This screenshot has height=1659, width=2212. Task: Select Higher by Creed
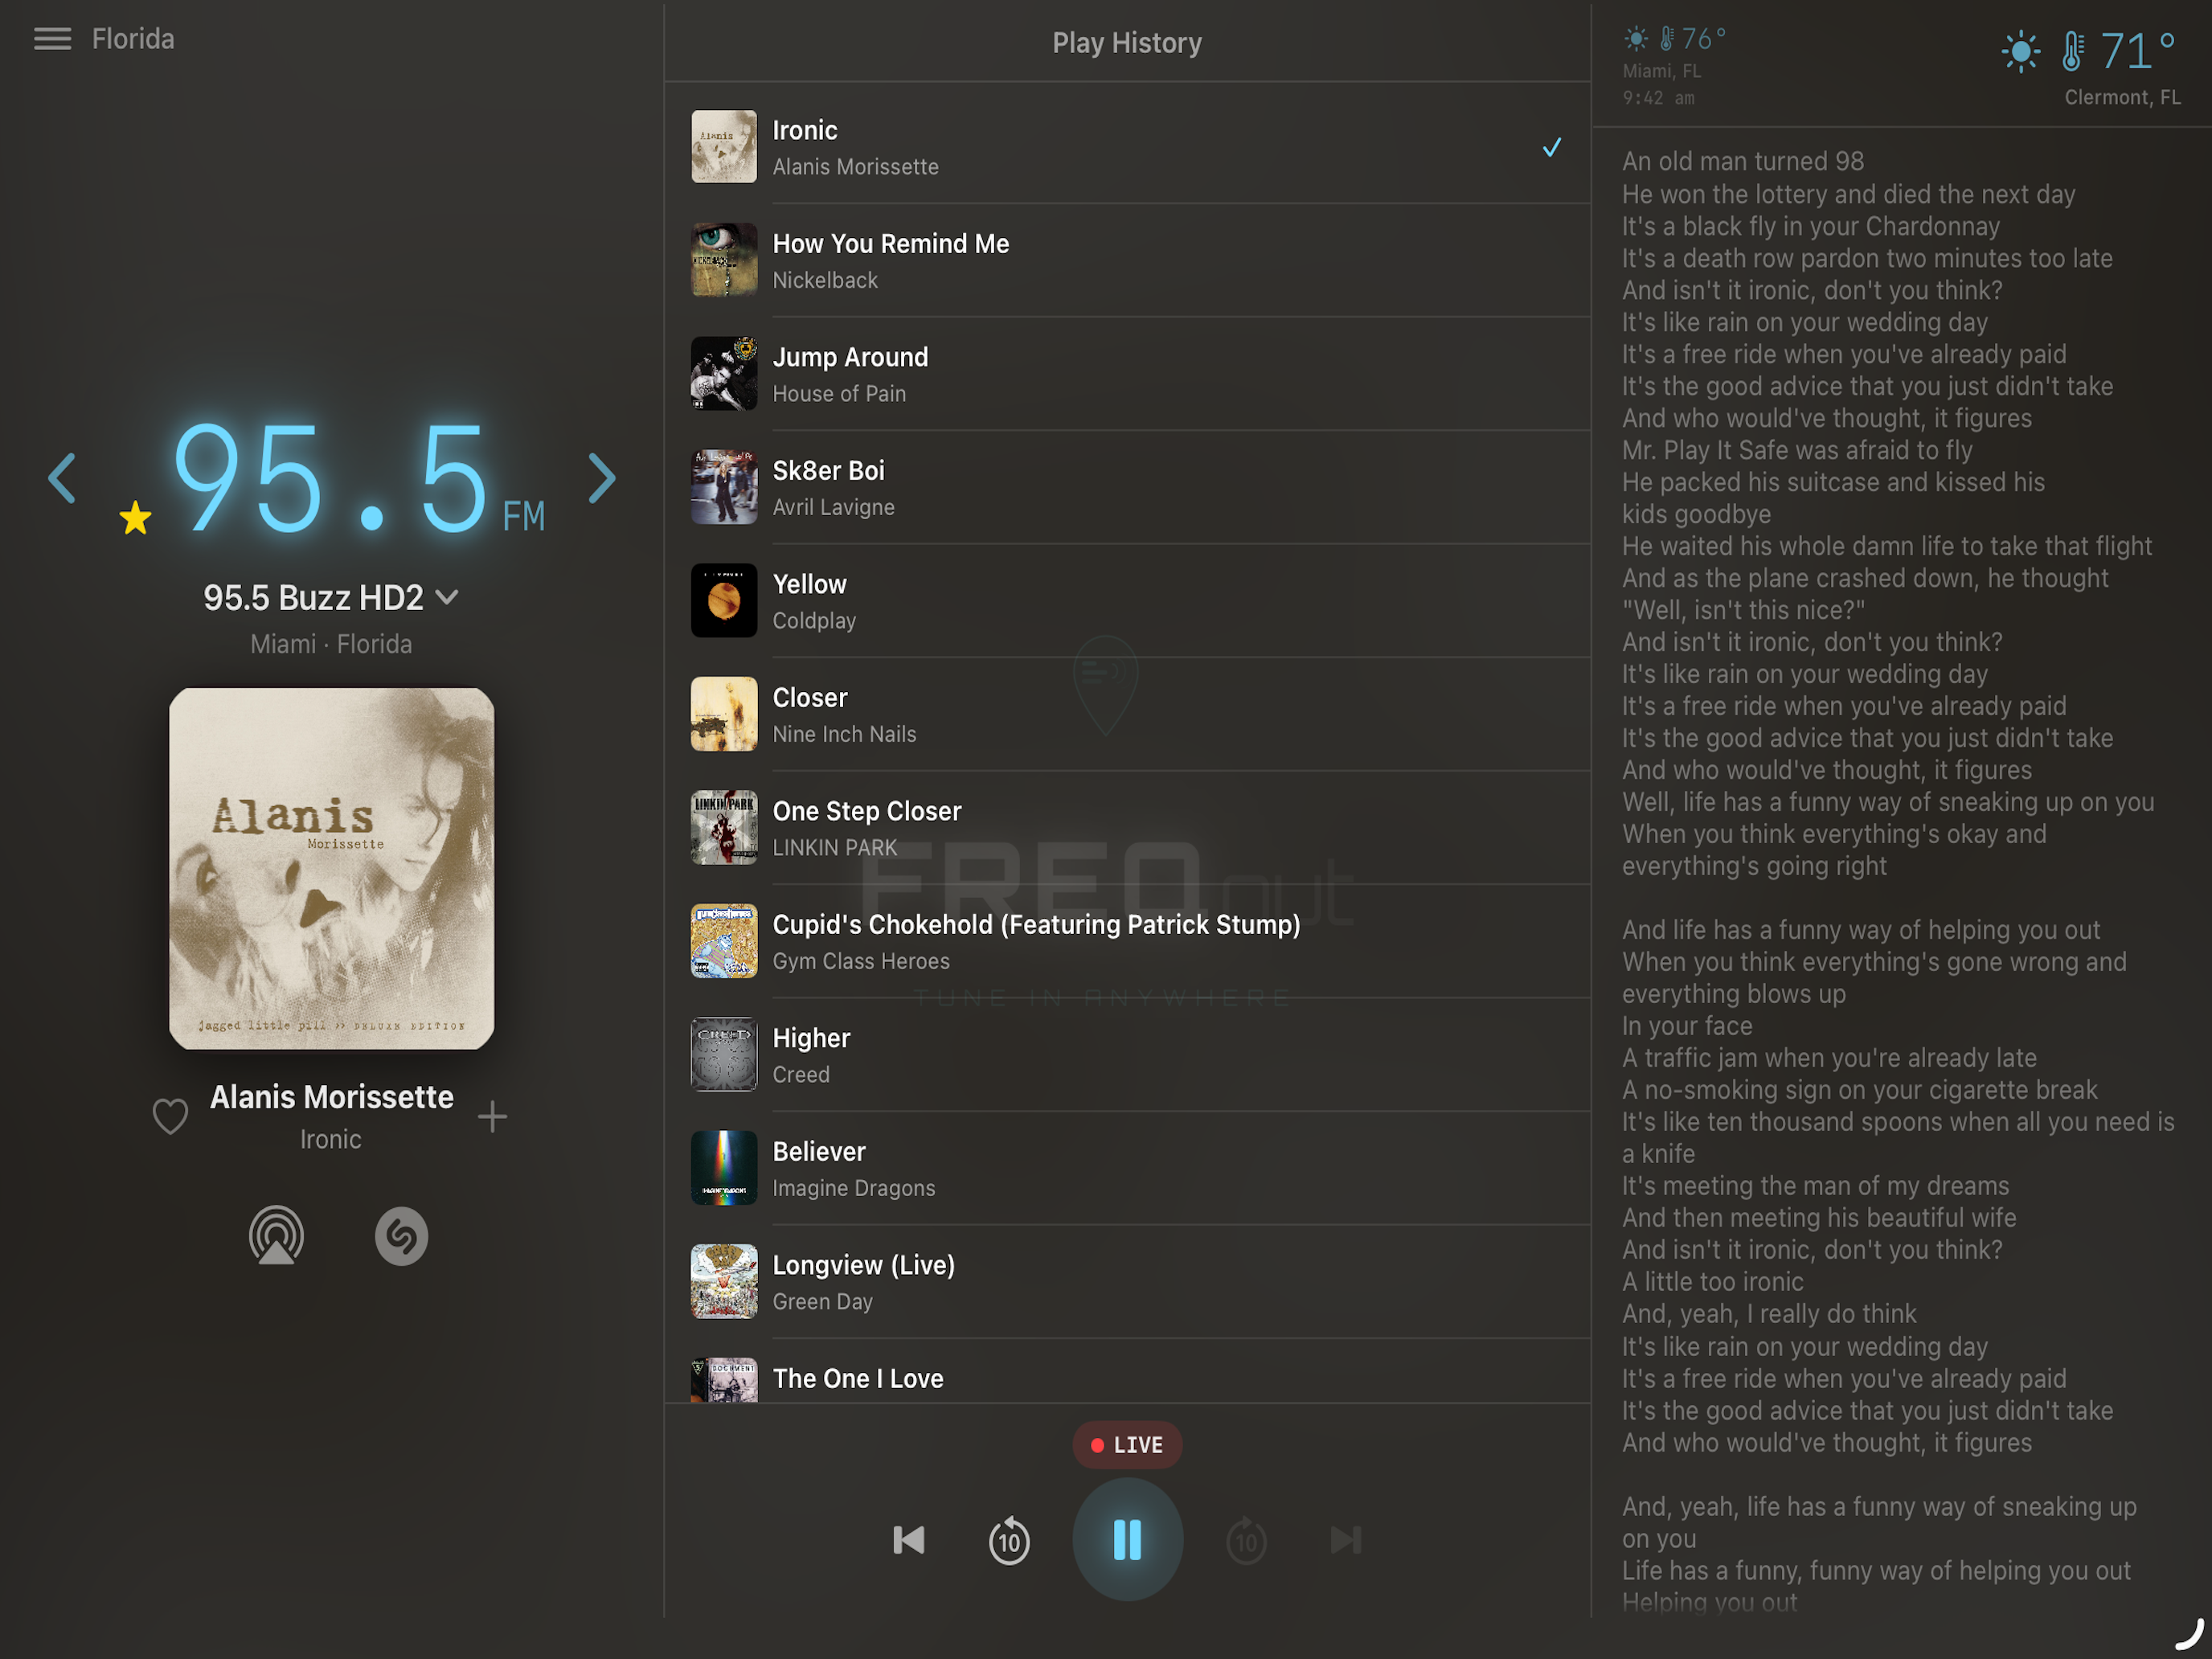tap(1127, 1055)
